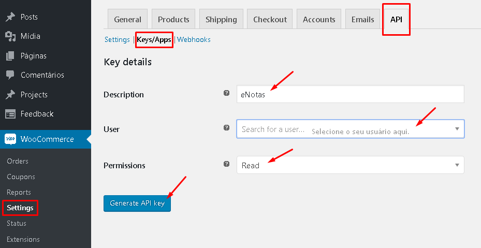This screenshot has width=481, height=248.
Task: Click the Comentários speech bubble icon
Action: click(x=10, y=75)
